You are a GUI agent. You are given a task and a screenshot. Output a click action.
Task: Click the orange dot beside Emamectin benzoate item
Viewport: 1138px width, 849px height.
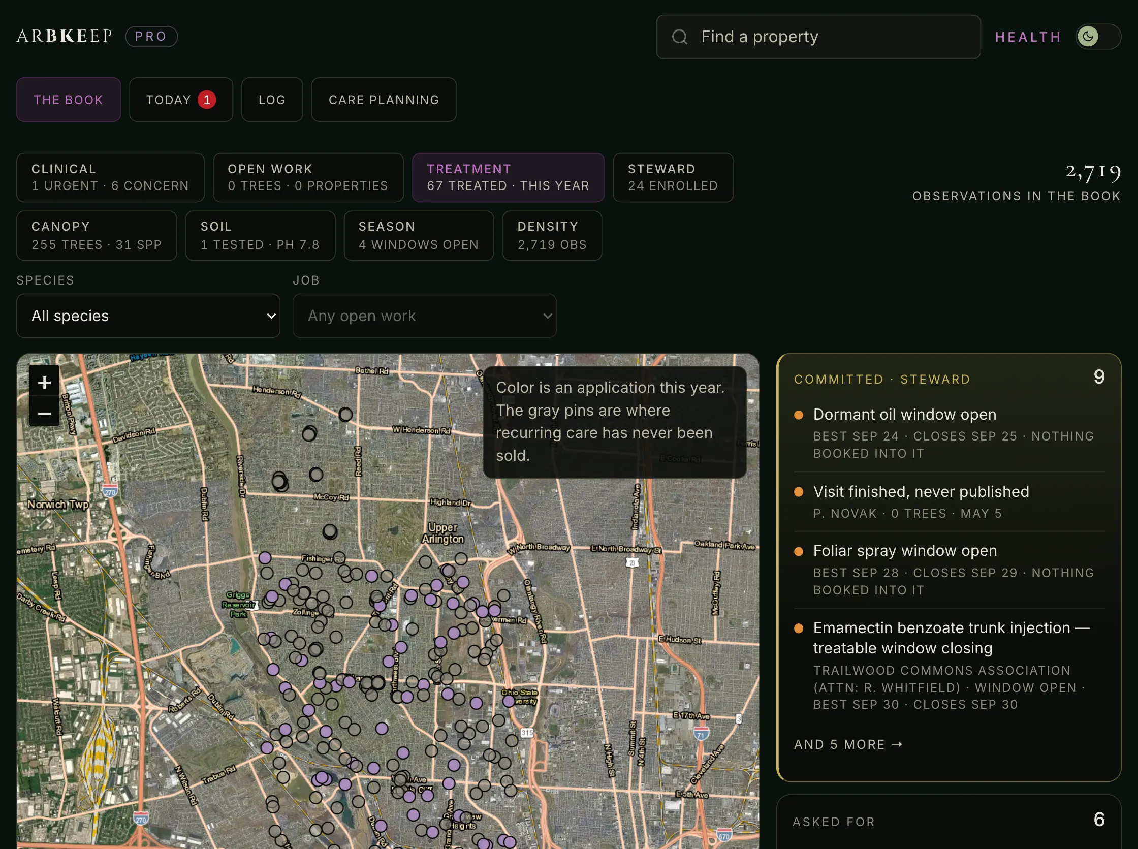click(799, 628)
